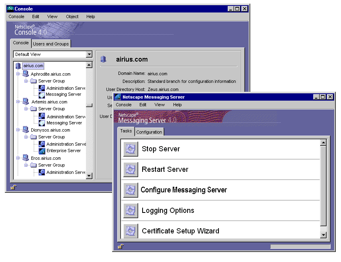Collapse Server Group under Eros
The width and height of the screenshot is (341, 262).
pyautogui.click(x=26, y=165)
